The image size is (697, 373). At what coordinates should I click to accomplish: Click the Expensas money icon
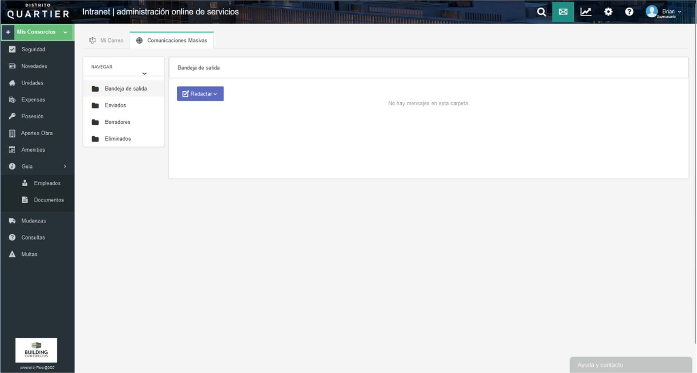[12, 99]
